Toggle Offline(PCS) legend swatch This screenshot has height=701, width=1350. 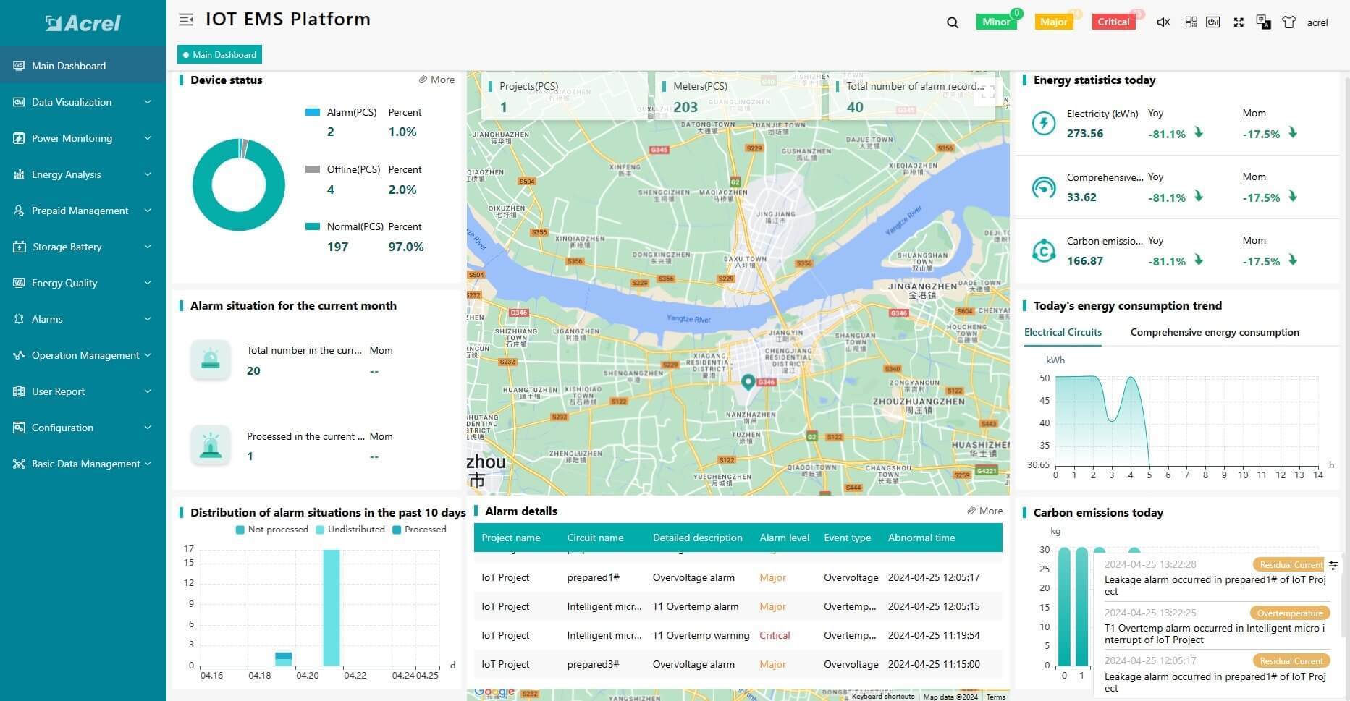coord(313,169)
